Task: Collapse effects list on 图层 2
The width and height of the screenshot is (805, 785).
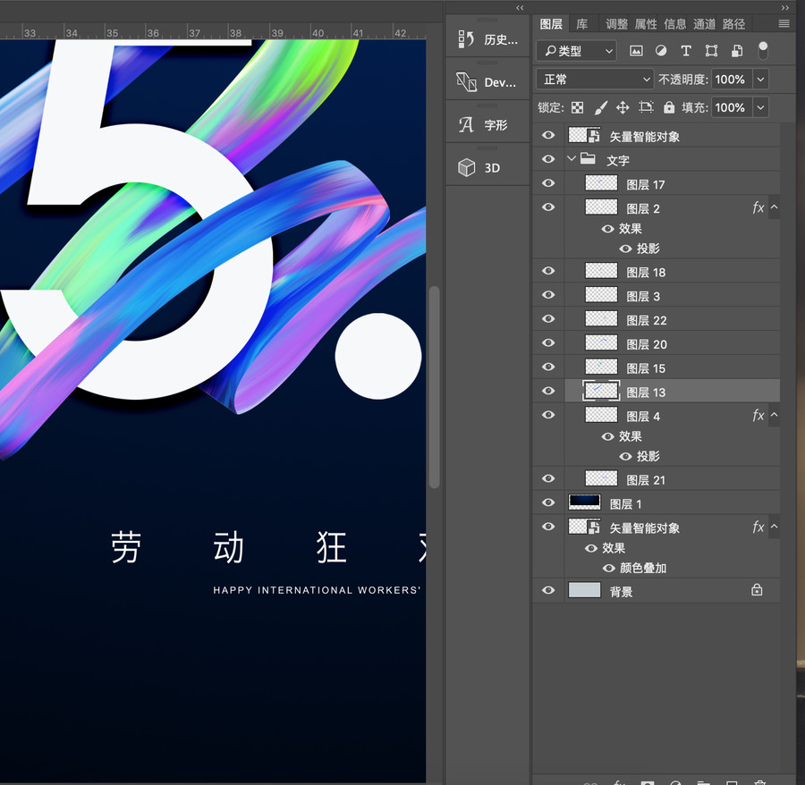Action: pyautogui.click(x=775, y=207)
